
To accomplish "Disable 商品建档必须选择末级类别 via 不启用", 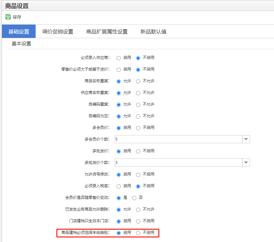I will point(138,233).
